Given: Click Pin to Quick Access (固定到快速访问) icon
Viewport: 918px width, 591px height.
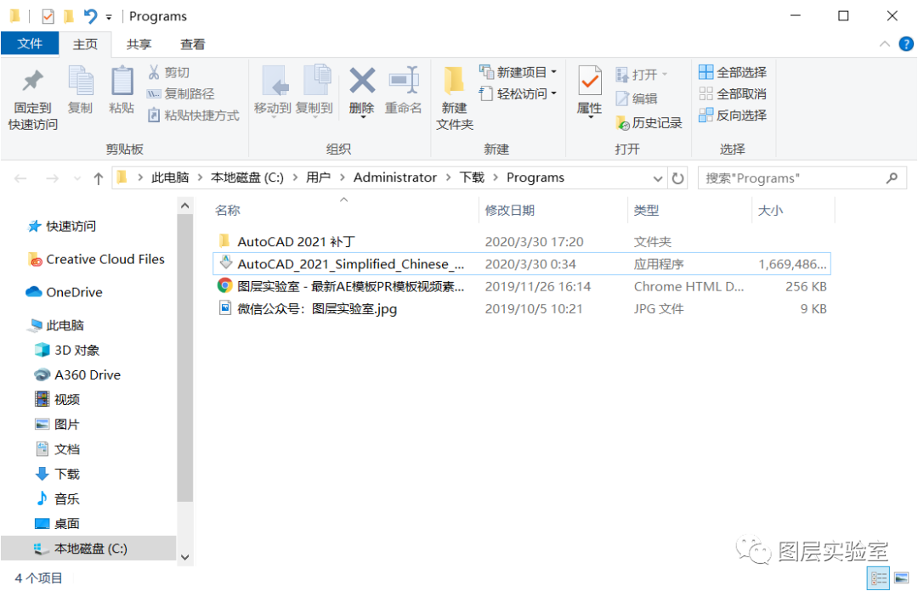Looking at the screenshot, I should (33, 81).
